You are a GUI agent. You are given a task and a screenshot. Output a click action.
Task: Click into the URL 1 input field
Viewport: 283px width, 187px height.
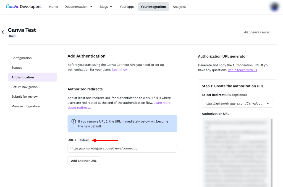coord(122,148)
